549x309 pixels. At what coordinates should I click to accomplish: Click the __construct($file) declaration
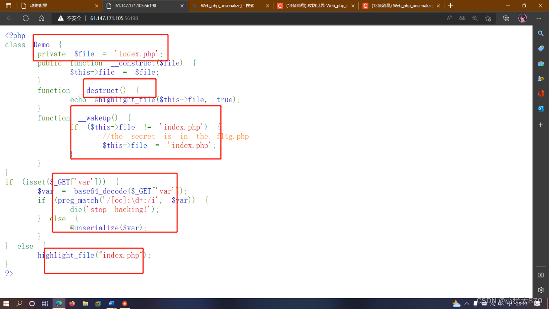(x=146, y=63)
